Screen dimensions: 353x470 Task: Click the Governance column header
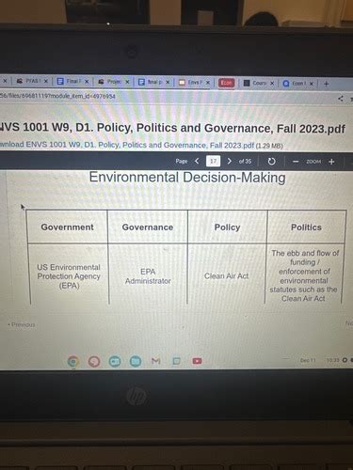(148, 227)
